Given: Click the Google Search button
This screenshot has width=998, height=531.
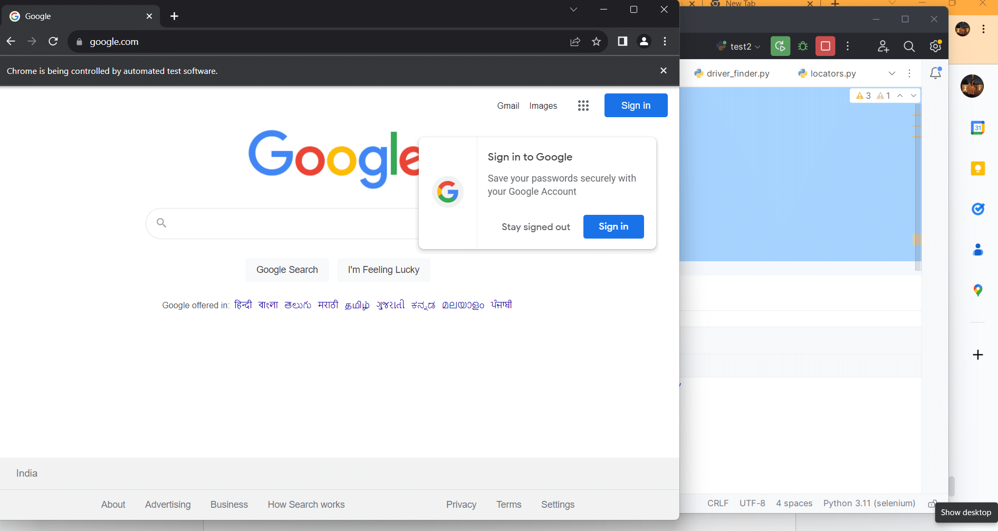Looking at the screenshot, I should (287, 270).
